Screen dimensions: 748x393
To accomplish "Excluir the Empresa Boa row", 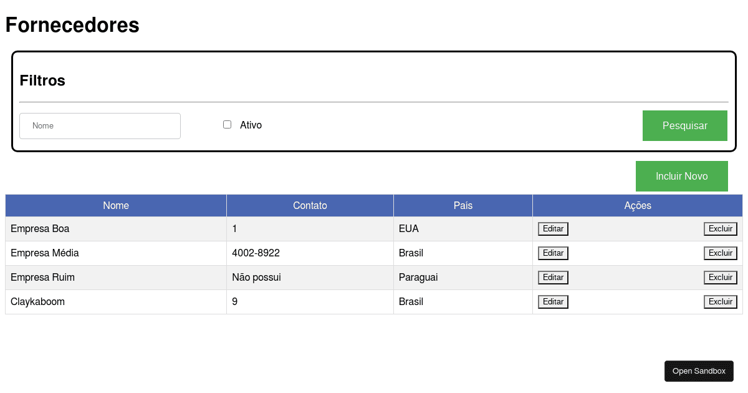I will [x=720, y=228].
